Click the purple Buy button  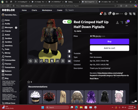[110, 42]
